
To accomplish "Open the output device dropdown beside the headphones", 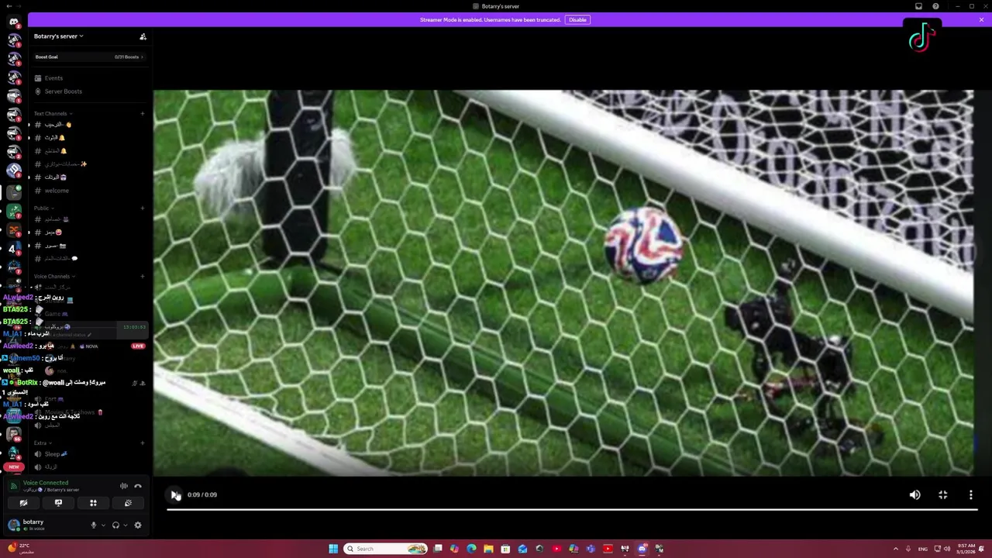I will (125, 525).
